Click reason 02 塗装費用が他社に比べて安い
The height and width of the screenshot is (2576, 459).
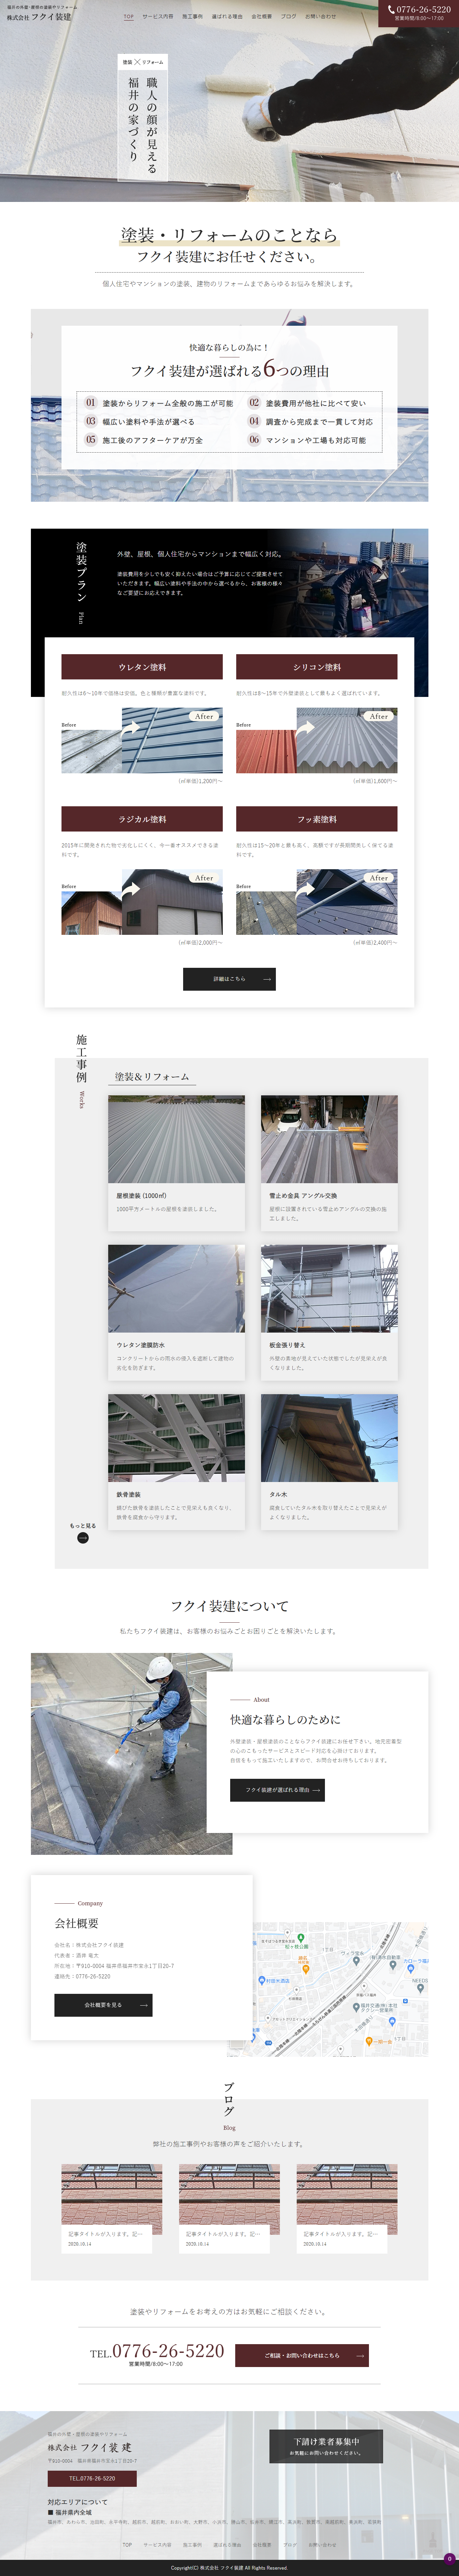[x=307, y=403]
